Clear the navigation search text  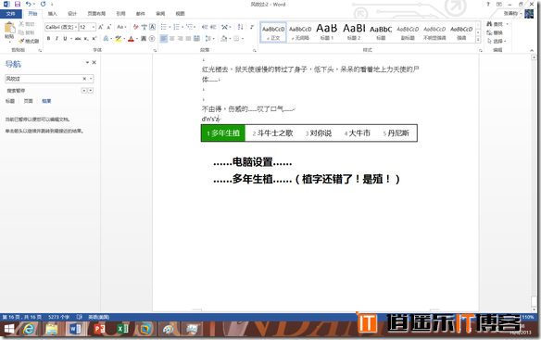tap(84, 79)
